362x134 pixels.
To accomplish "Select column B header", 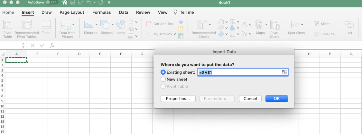I will coord(37,54).
